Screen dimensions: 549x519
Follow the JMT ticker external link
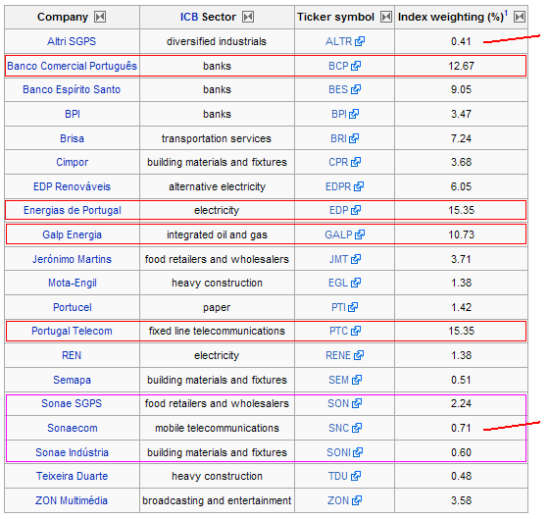pos(345,259)
